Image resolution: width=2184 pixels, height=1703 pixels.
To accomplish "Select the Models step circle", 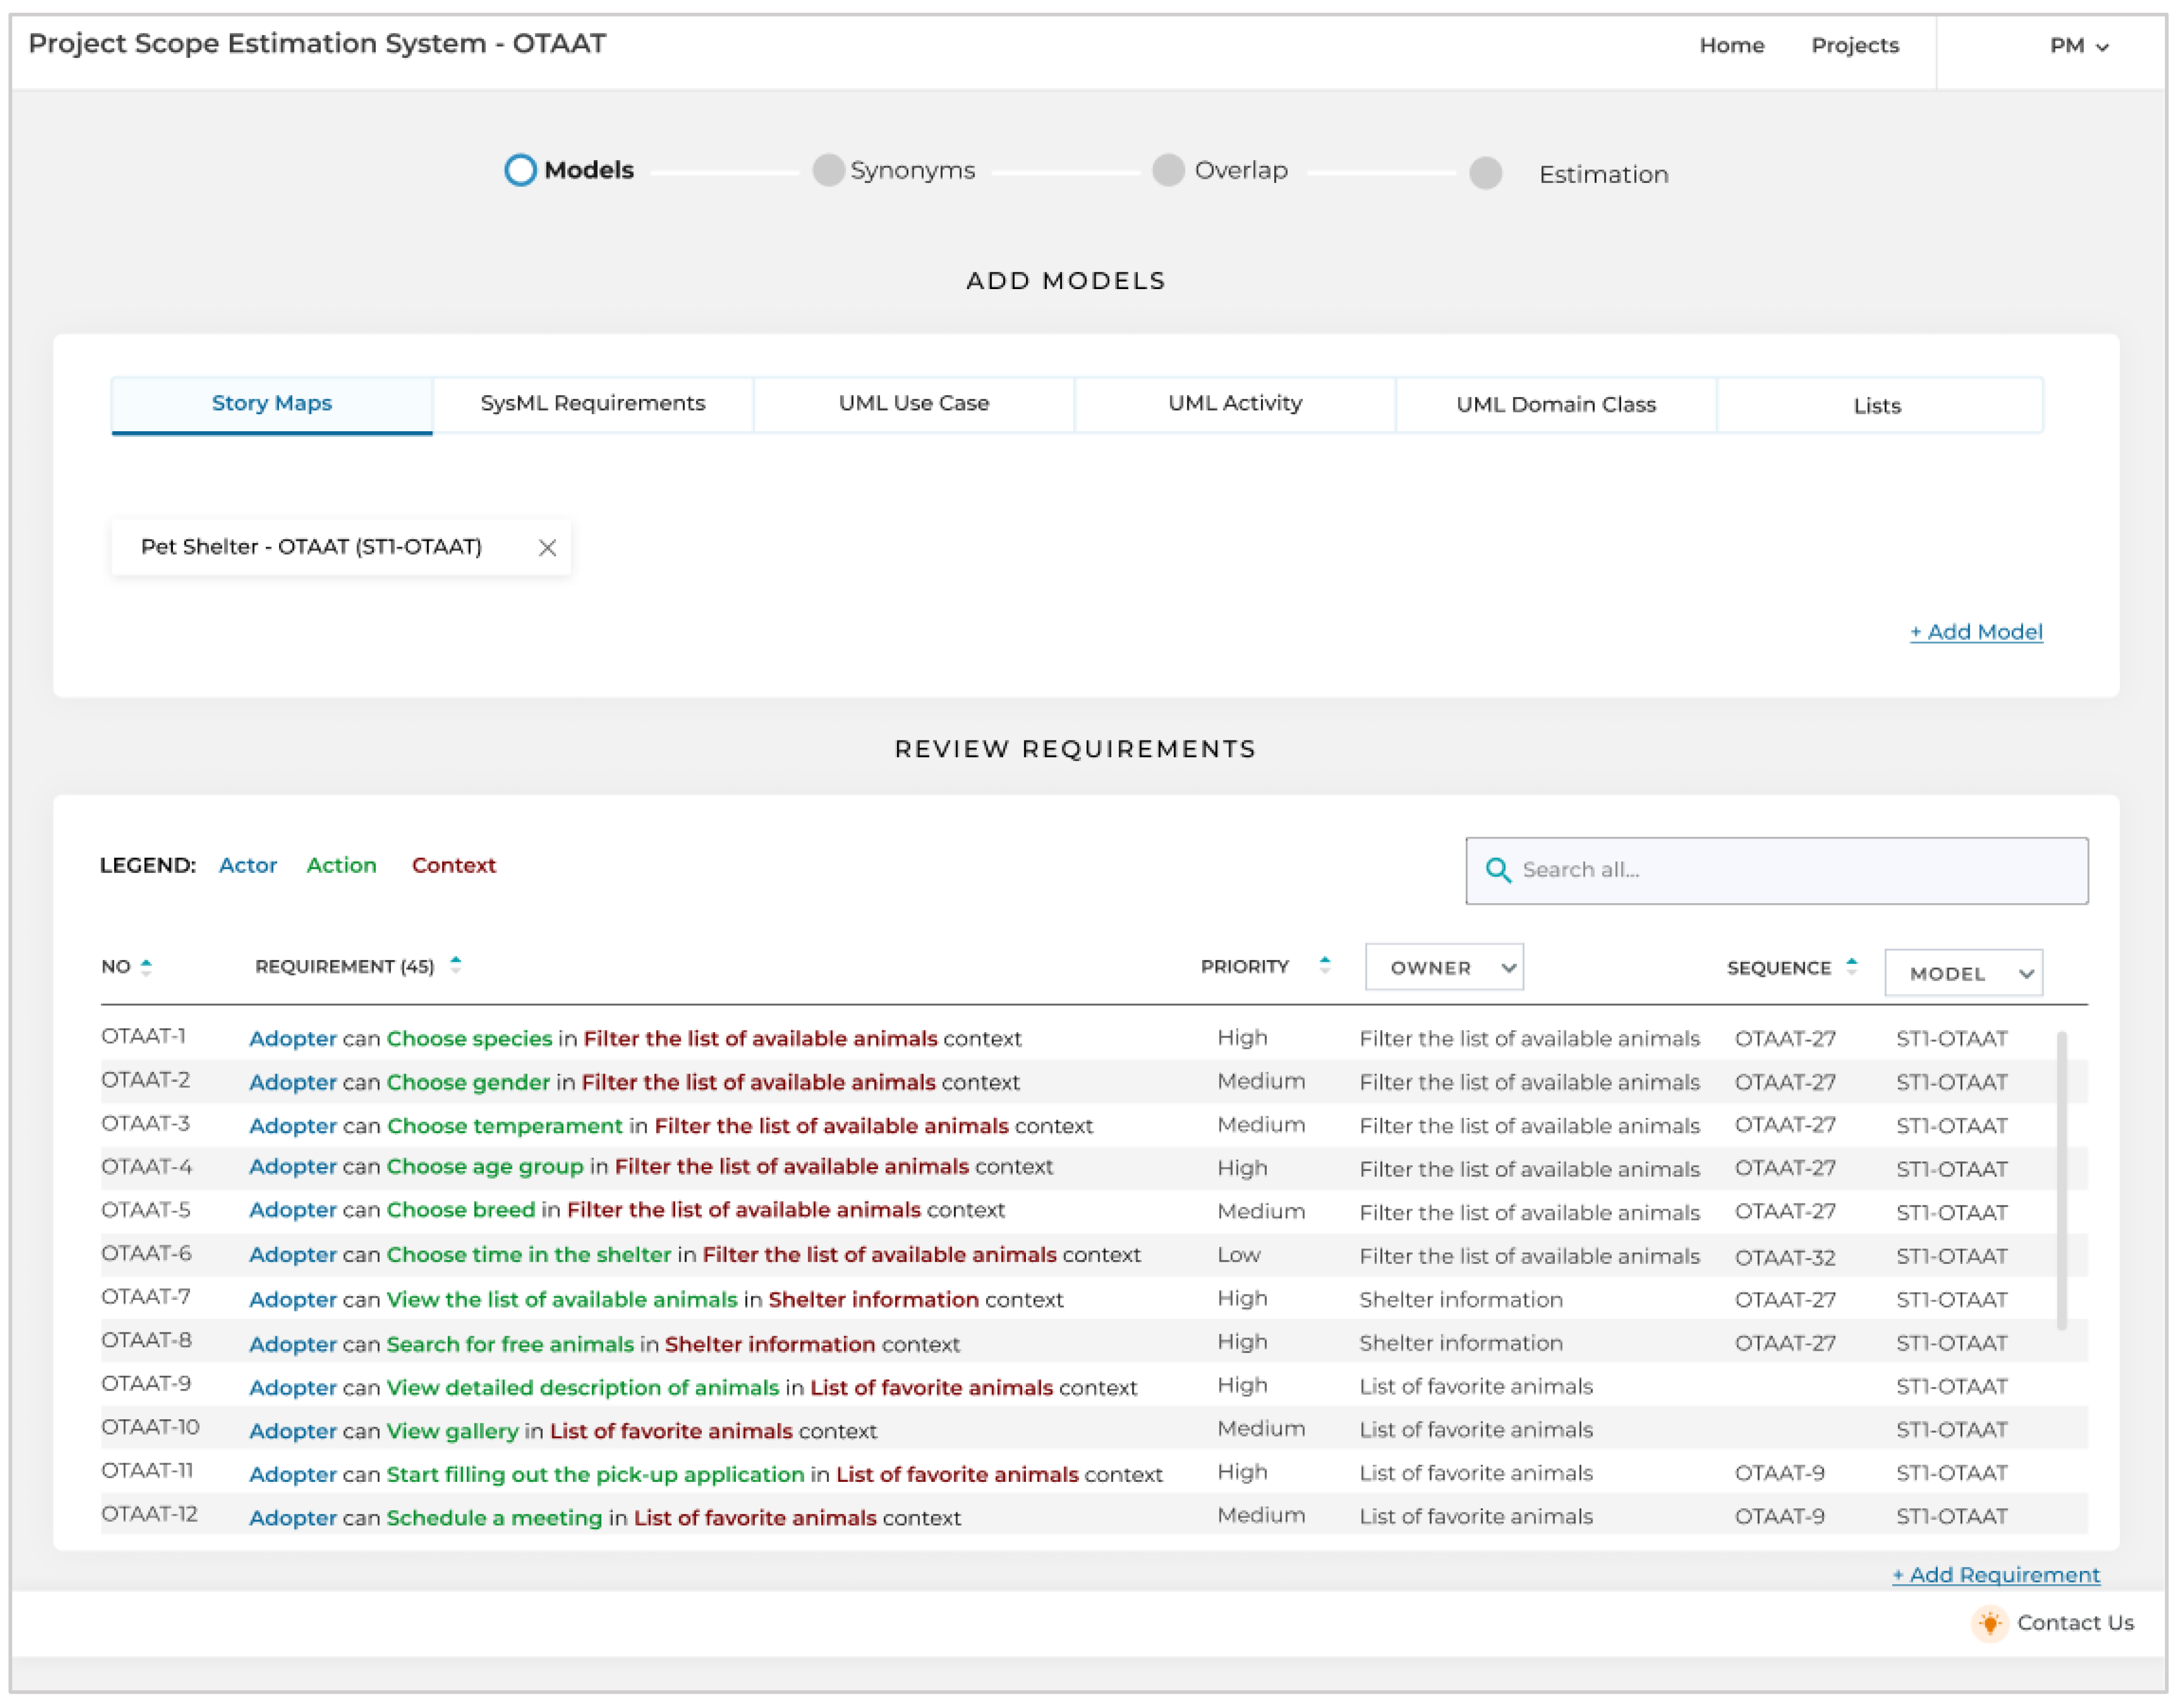I will point(520,170).
